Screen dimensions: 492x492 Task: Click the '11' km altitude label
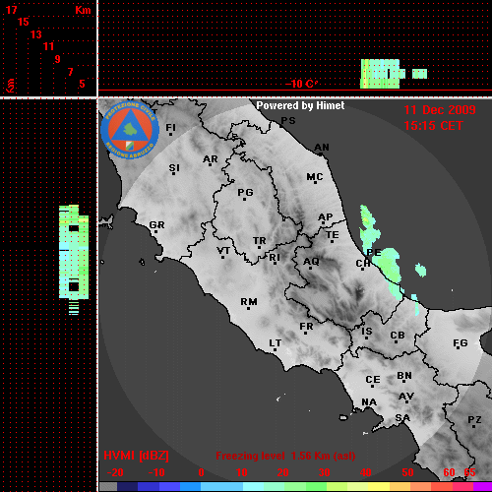coord(48,46)
